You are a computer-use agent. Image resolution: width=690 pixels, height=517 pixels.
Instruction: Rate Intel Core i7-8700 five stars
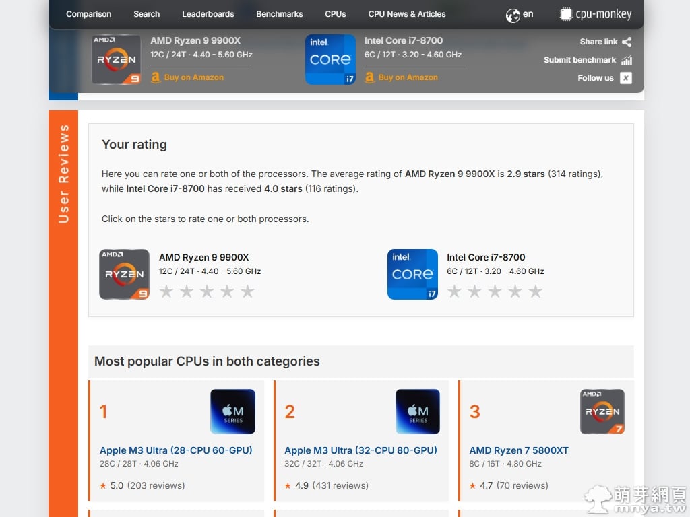(x=535, y=291)
